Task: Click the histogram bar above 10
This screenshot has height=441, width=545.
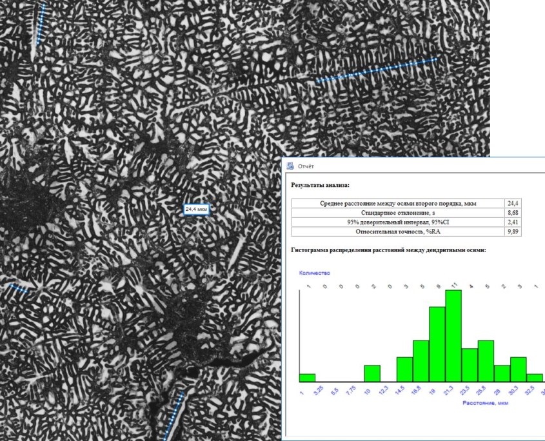Action: (372, 373)
